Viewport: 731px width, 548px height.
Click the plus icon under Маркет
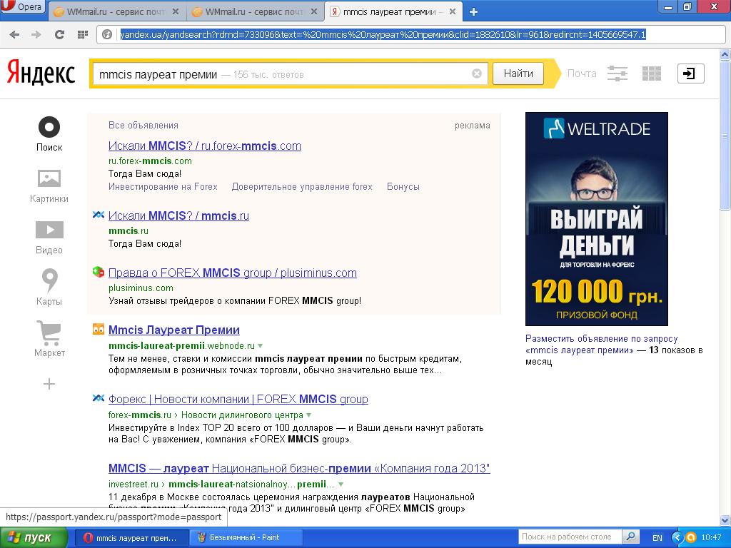(49, 384)
